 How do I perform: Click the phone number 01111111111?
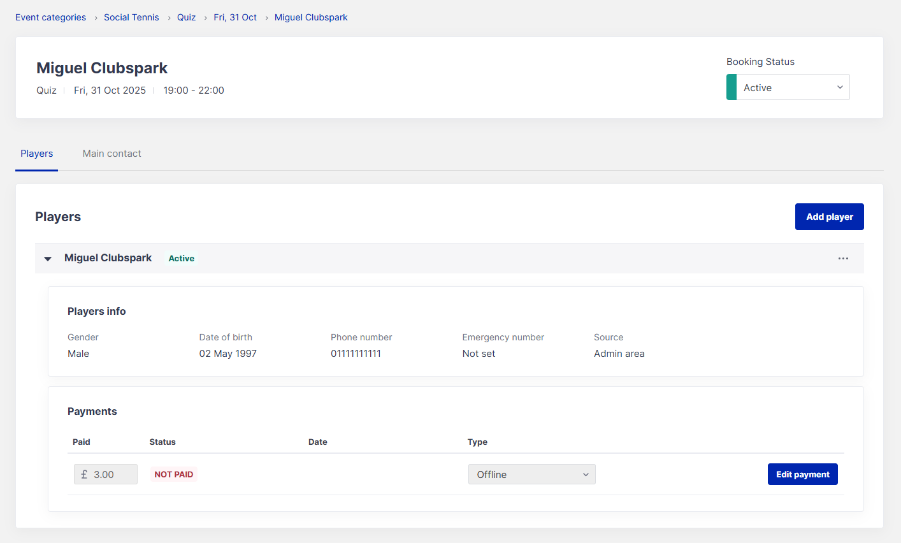coord(356,354)
